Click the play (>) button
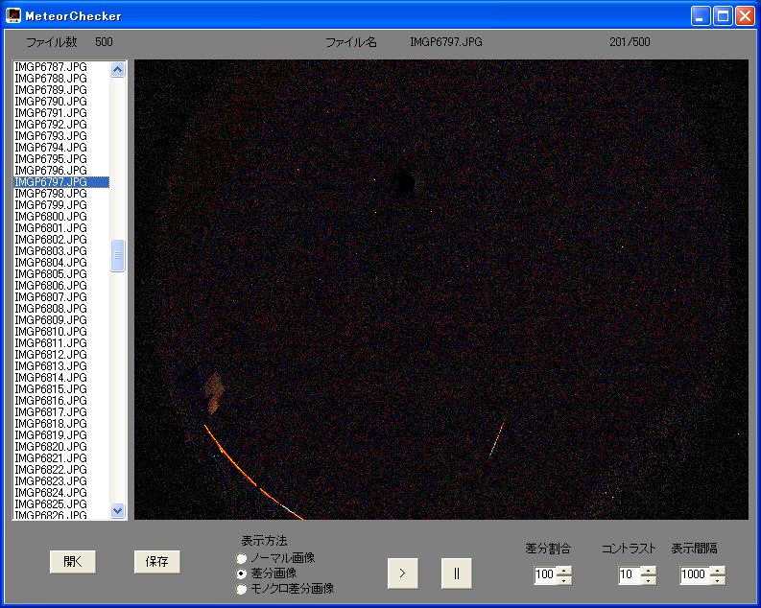The image size is (761, 608). click(x=402, y=573)
